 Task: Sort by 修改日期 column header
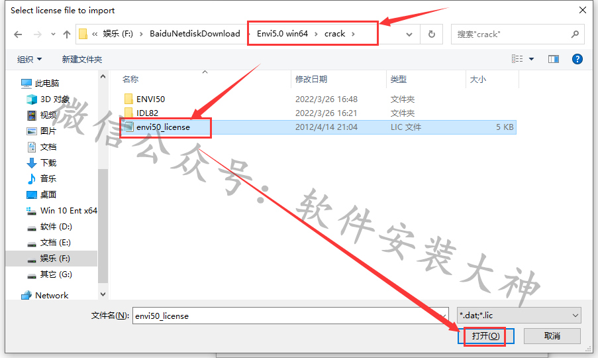click(311, 80)
